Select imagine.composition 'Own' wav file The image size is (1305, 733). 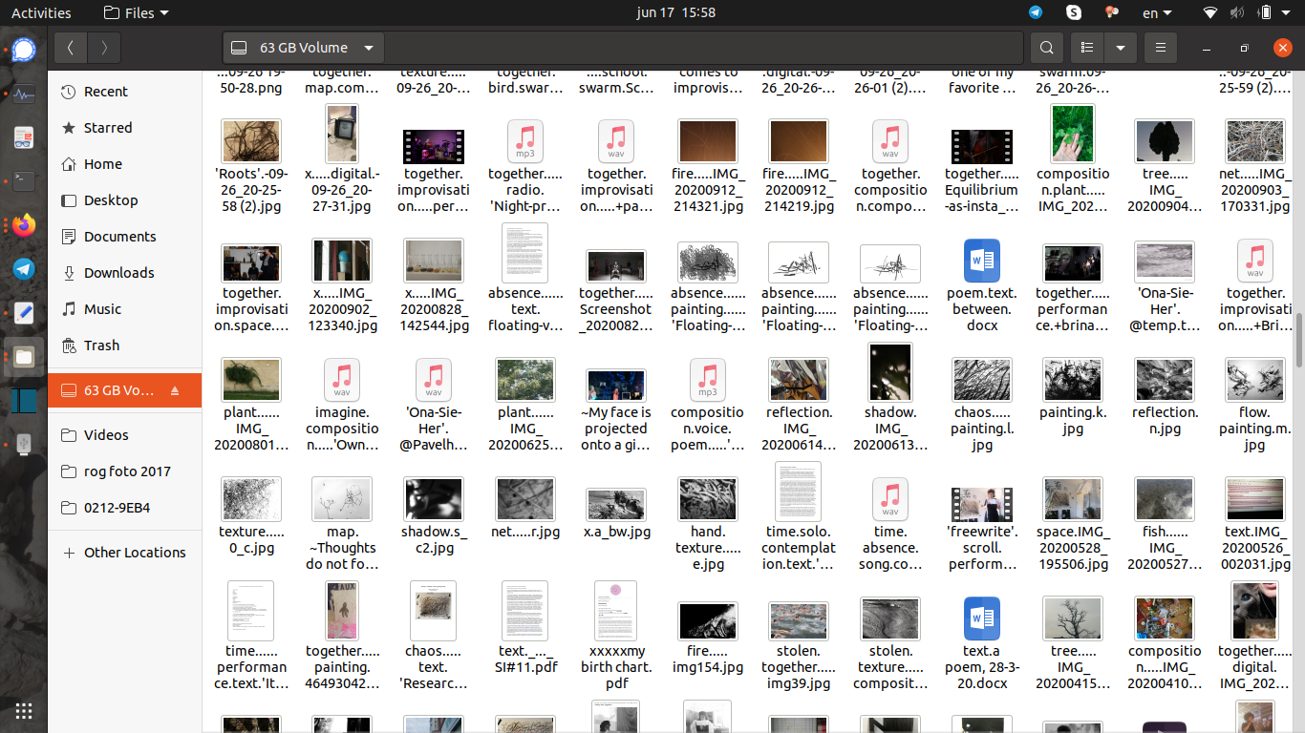(342, 405)
